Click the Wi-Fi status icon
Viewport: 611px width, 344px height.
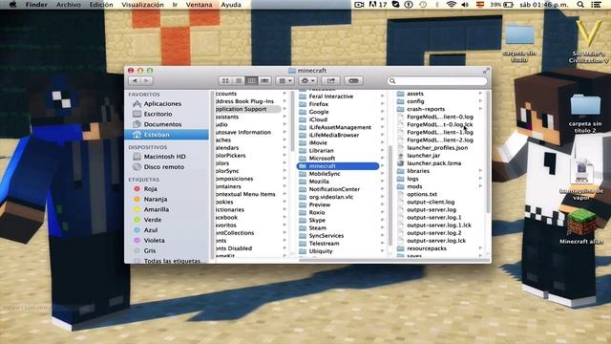tap(452, 5)
